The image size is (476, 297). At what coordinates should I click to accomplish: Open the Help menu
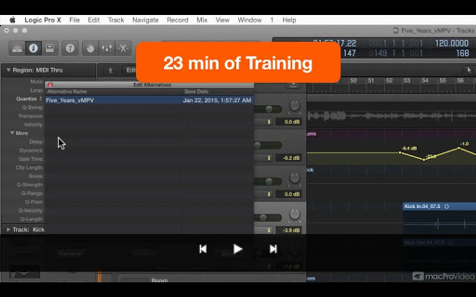click(289, 20)
